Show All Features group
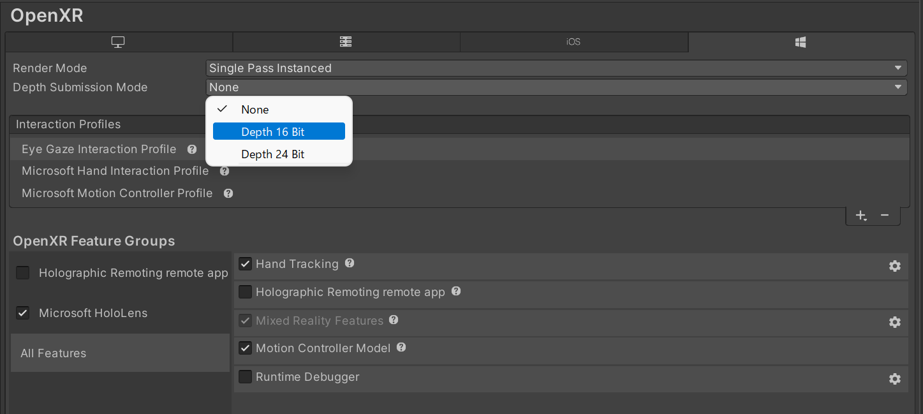 tap(120, 353)
